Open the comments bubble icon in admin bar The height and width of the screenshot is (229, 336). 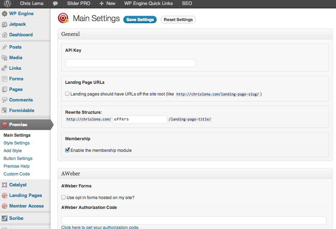click(55, 4)
